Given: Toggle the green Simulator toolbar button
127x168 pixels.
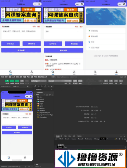Looking at the screenshot, I should click(x=7, y=81).
